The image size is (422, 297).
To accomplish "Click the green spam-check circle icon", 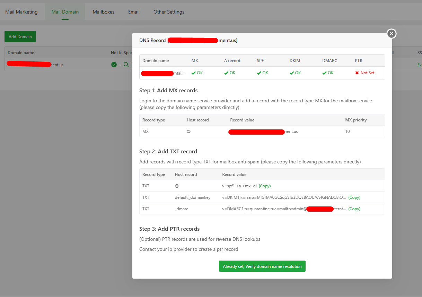I will [x=114, y=65].
